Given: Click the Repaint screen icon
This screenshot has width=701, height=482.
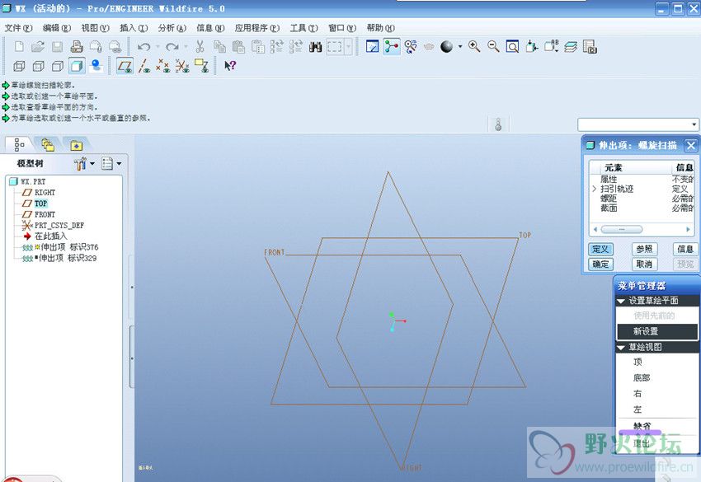Looking at the screenshot, I should 372,46.
